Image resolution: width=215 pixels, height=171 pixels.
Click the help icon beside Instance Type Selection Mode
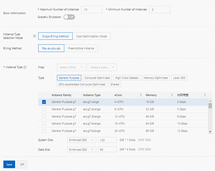pos(34,36)
